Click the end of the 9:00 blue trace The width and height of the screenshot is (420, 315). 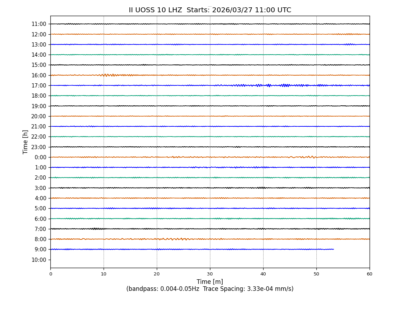(333, 249)
